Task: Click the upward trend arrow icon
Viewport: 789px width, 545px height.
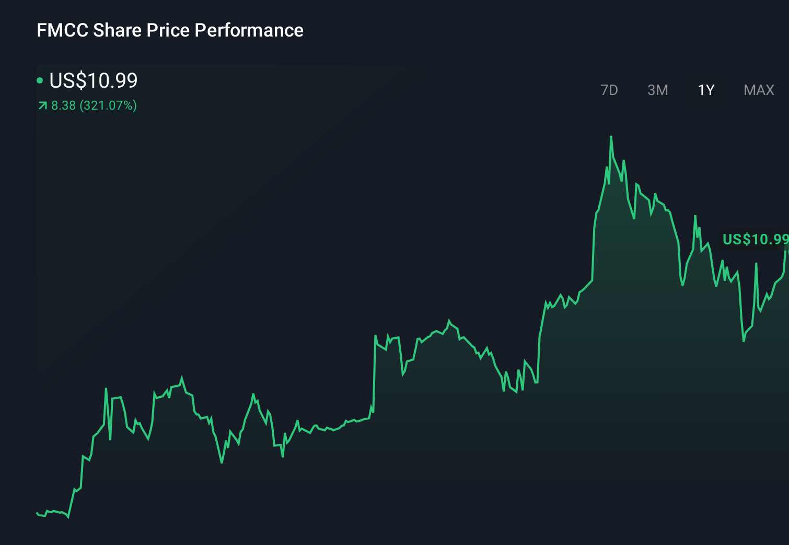Action: (x=42, y=105)
